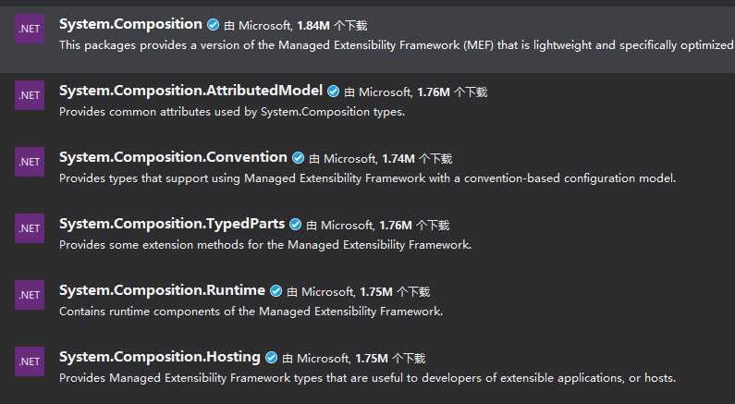Select the System.Composition package title
Viewport: 735px width, 404px height.
coord(130,24)
